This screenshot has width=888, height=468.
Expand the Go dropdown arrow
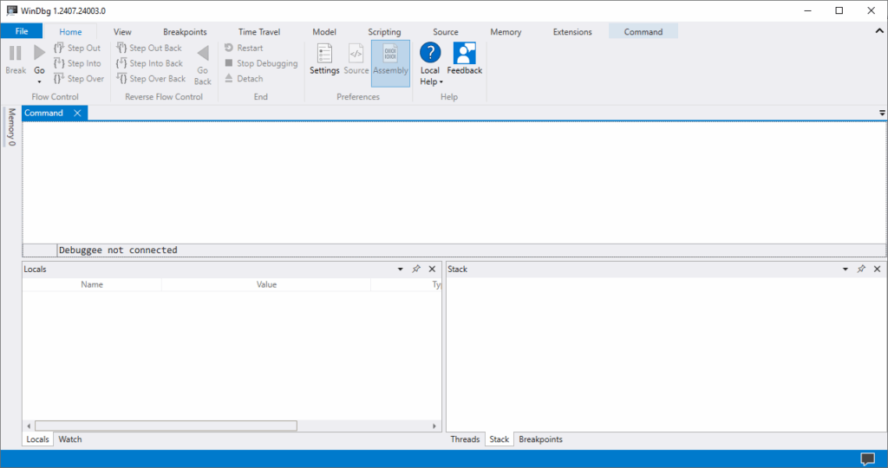coord(39,81)
